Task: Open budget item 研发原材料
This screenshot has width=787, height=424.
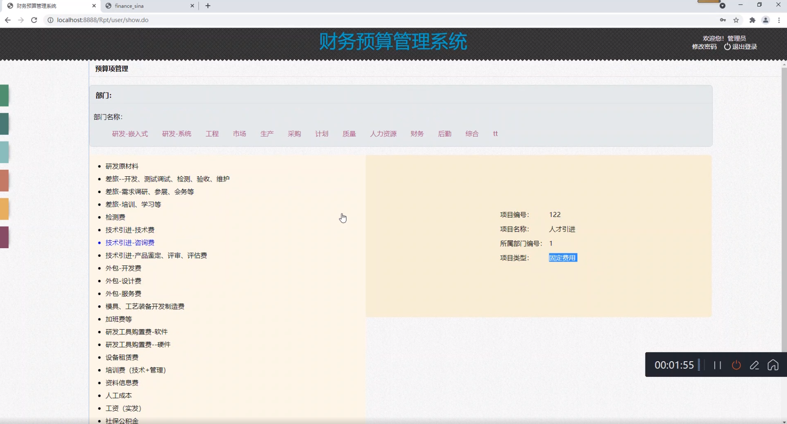Action: 122,166
